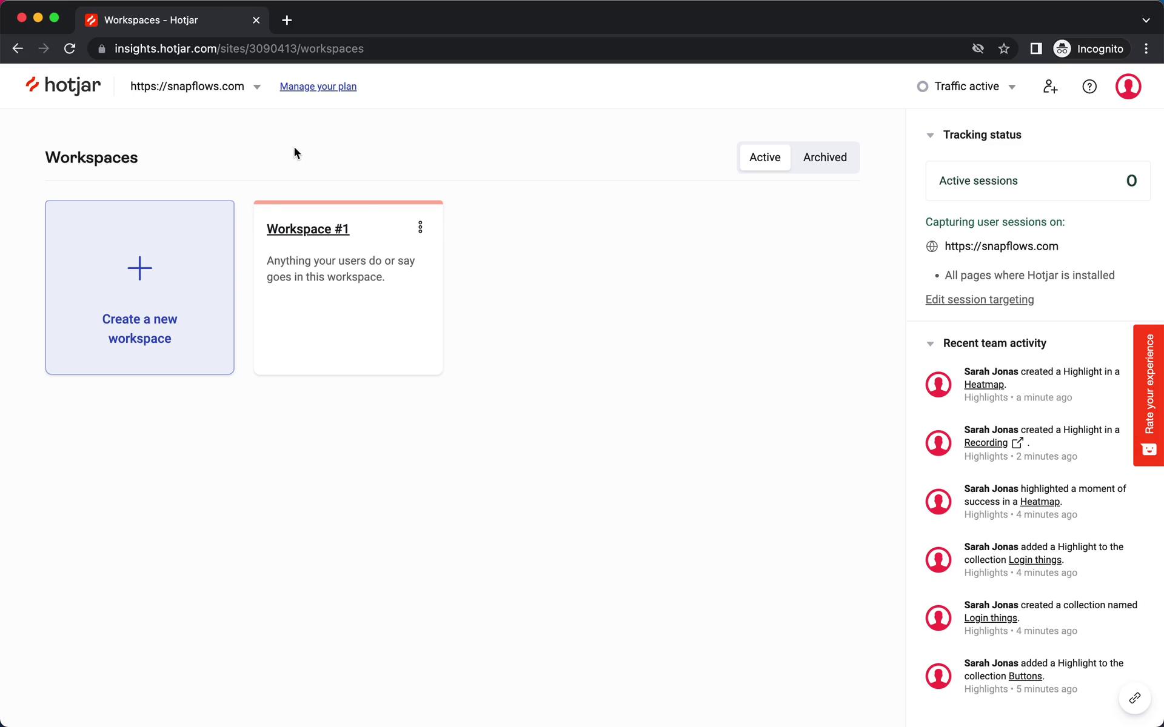The image size is (1164, 727).
Task: Click Sarah Jonas avatar for Heatmap highlight created a minute ago
Action: pos(938,384)
